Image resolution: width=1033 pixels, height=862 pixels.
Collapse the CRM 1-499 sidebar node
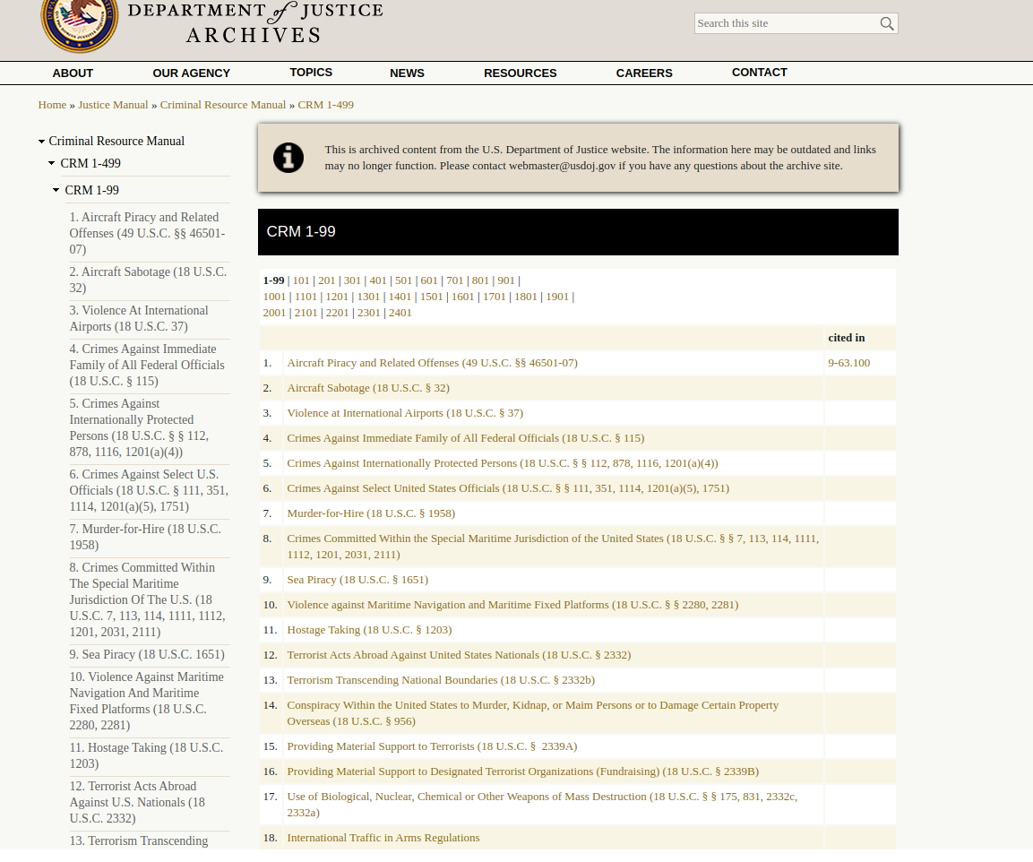pyautogui.click(x=51, y=163)
